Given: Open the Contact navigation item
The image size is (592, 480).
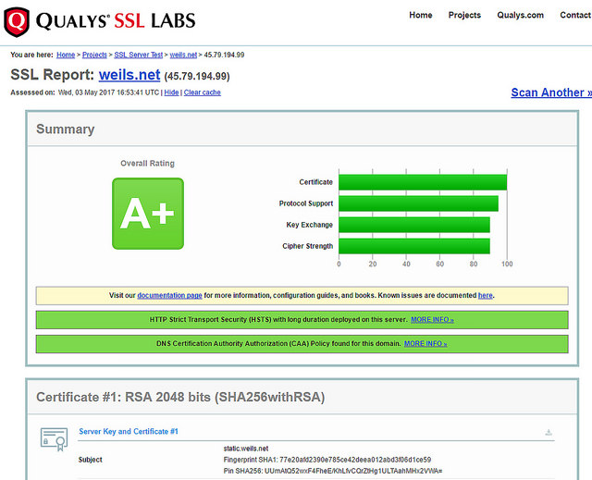Looking at the screenshot, I should point(574,15).
